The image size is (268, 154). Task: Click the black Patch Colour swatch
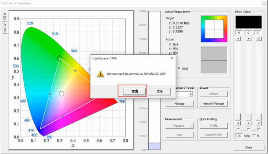(249, 22)
